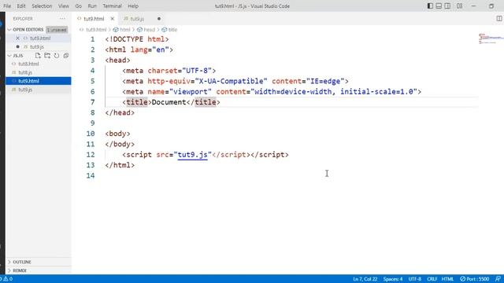504x283 pixels.
Task: Switch to the tut9.js editor tab
Action: click(137, 19)
